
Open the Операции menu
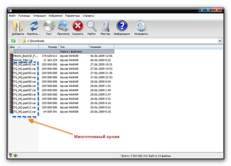click(39, 16)
